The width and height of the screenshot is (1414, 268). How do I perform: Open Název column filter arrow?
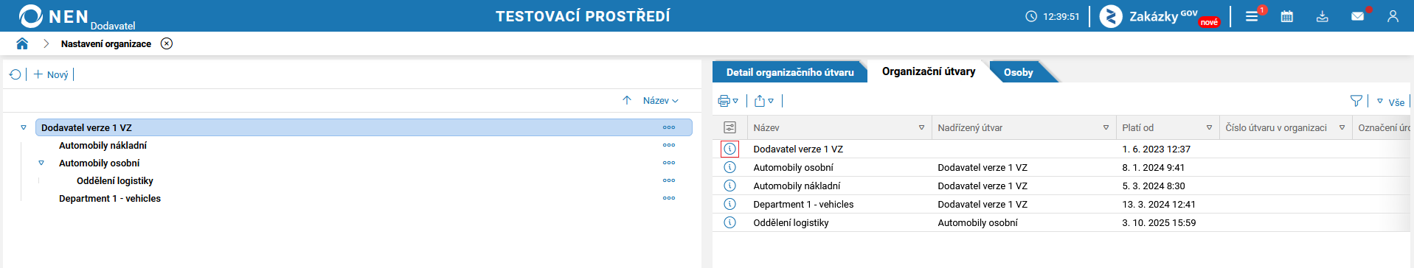coord(921,127)
